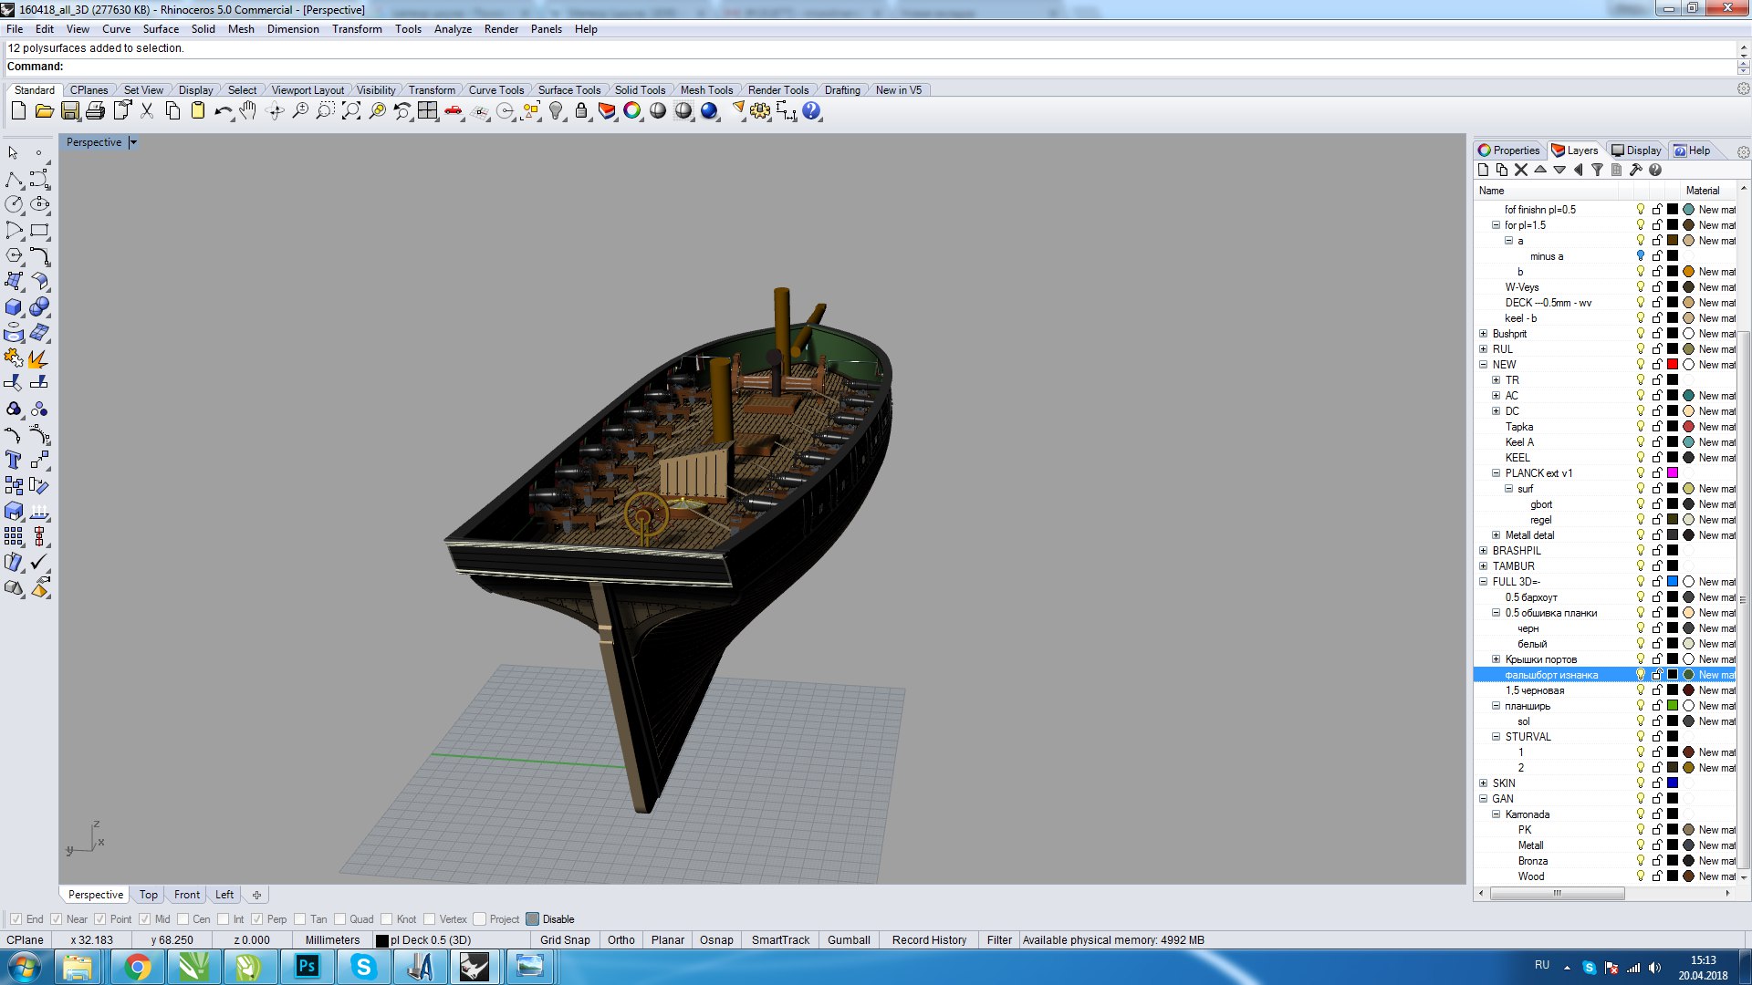
Task: Expand the Bushprit layer
Action: coord(1483,334)
